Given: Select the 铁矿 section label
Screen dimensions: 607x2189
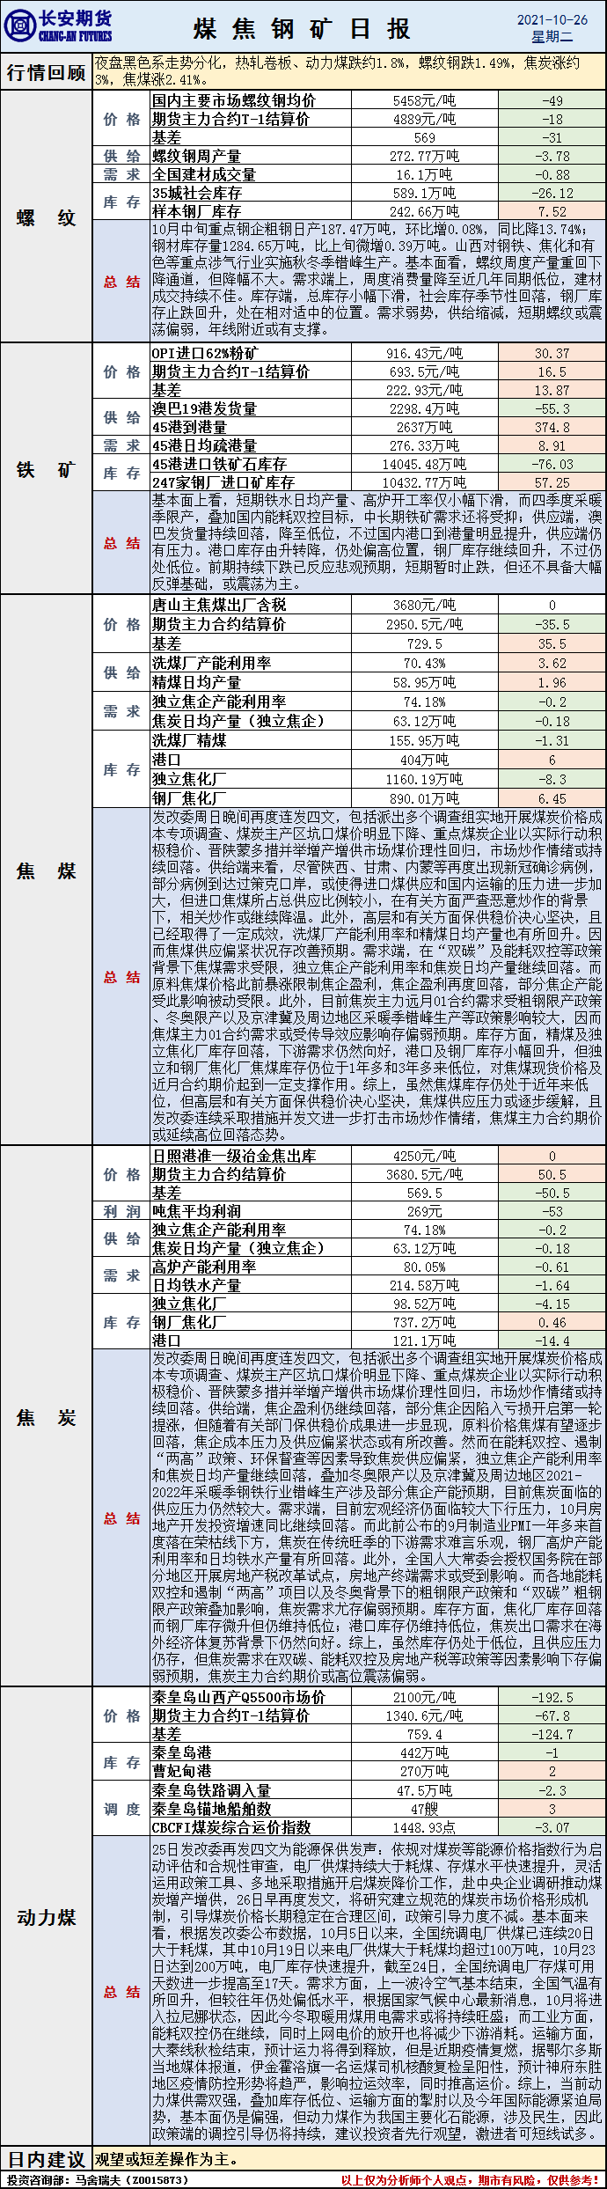Looking at the screenshot, I should [46, 469].
